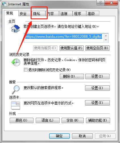The height and width of the screenshot is (143, 120).
Task: Click the browsing history clock icon
Action: coord(16,62)
